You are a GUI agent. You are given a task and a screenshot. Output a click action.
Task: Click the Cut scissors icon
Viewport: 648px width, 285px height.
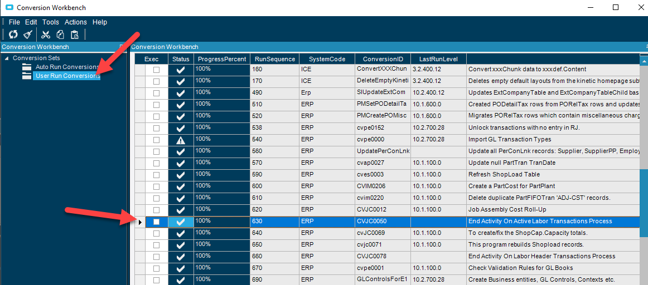[x=46, y=34]
